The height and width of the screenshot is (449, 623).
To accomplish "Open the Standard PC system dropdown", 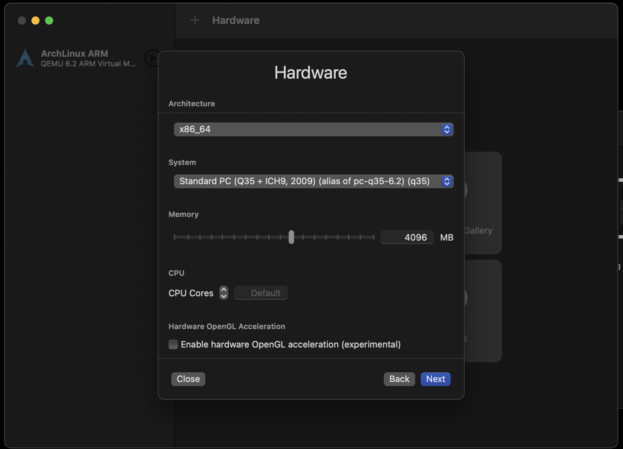I will tap(307, 181).
